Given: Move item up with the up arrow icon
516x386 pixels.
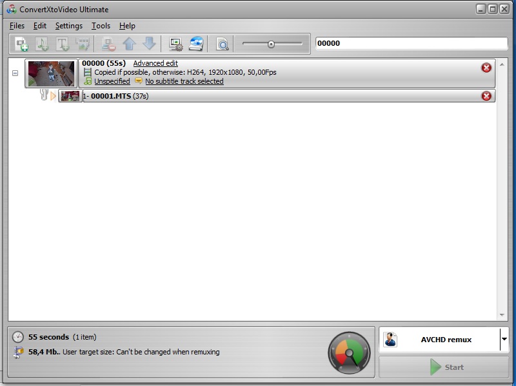Looking at the screenshot, I should (x=130, y=44).
